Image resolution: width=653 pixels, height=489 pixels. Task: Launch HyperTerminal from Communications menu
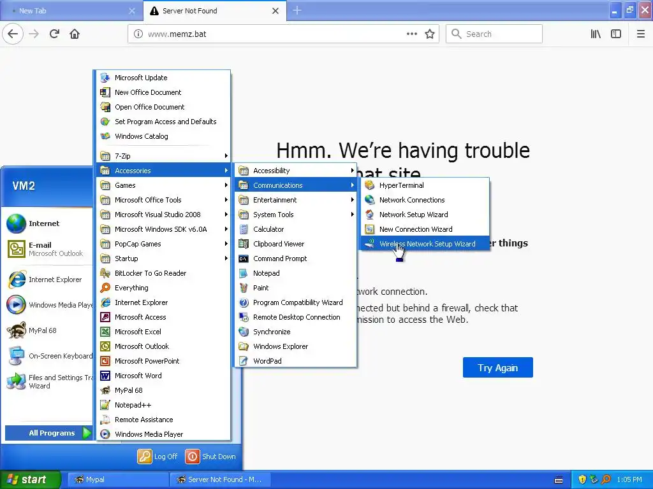(x=425, y=185)
